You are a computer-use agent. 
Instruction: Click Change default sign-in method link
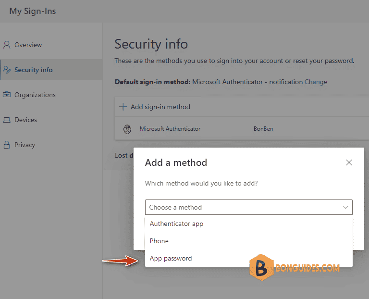(x=316, y=82)
